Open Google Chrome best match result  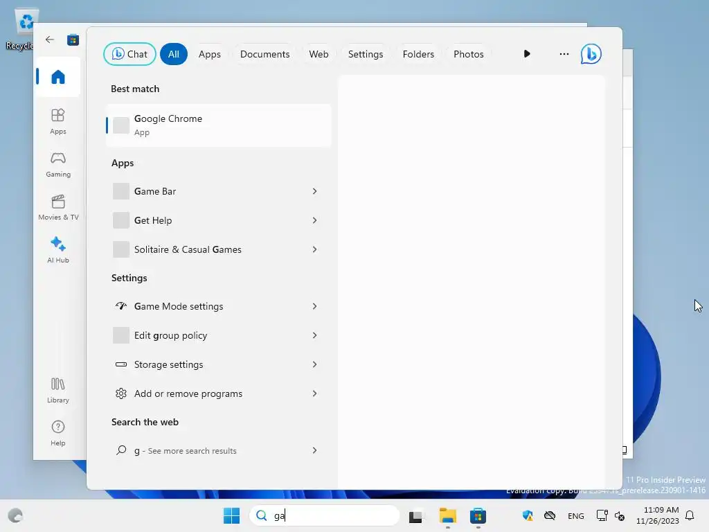click(x=218, y=125)
